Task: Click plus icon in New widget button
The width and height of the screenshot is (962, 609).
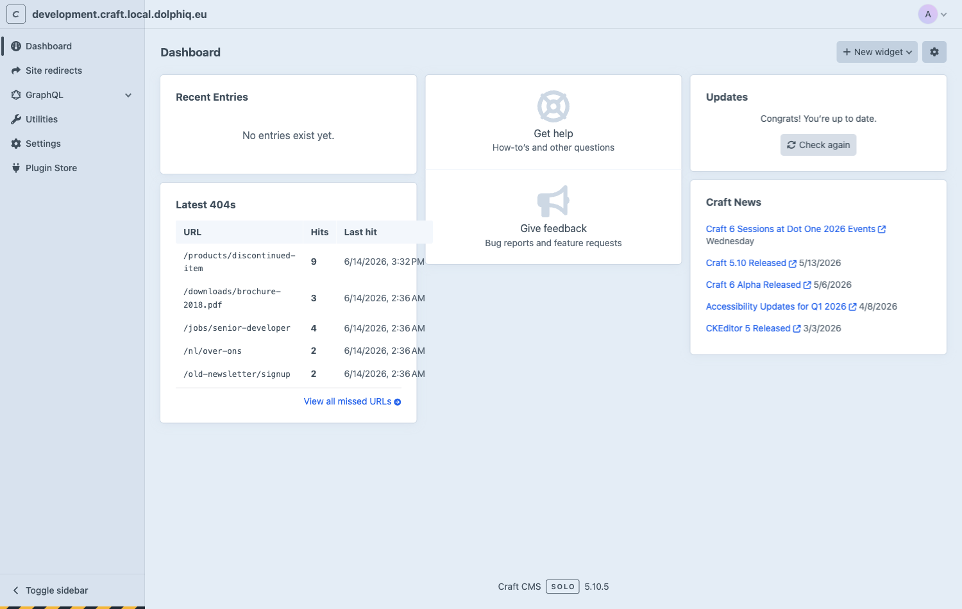Action: click(x=847, y=52)
